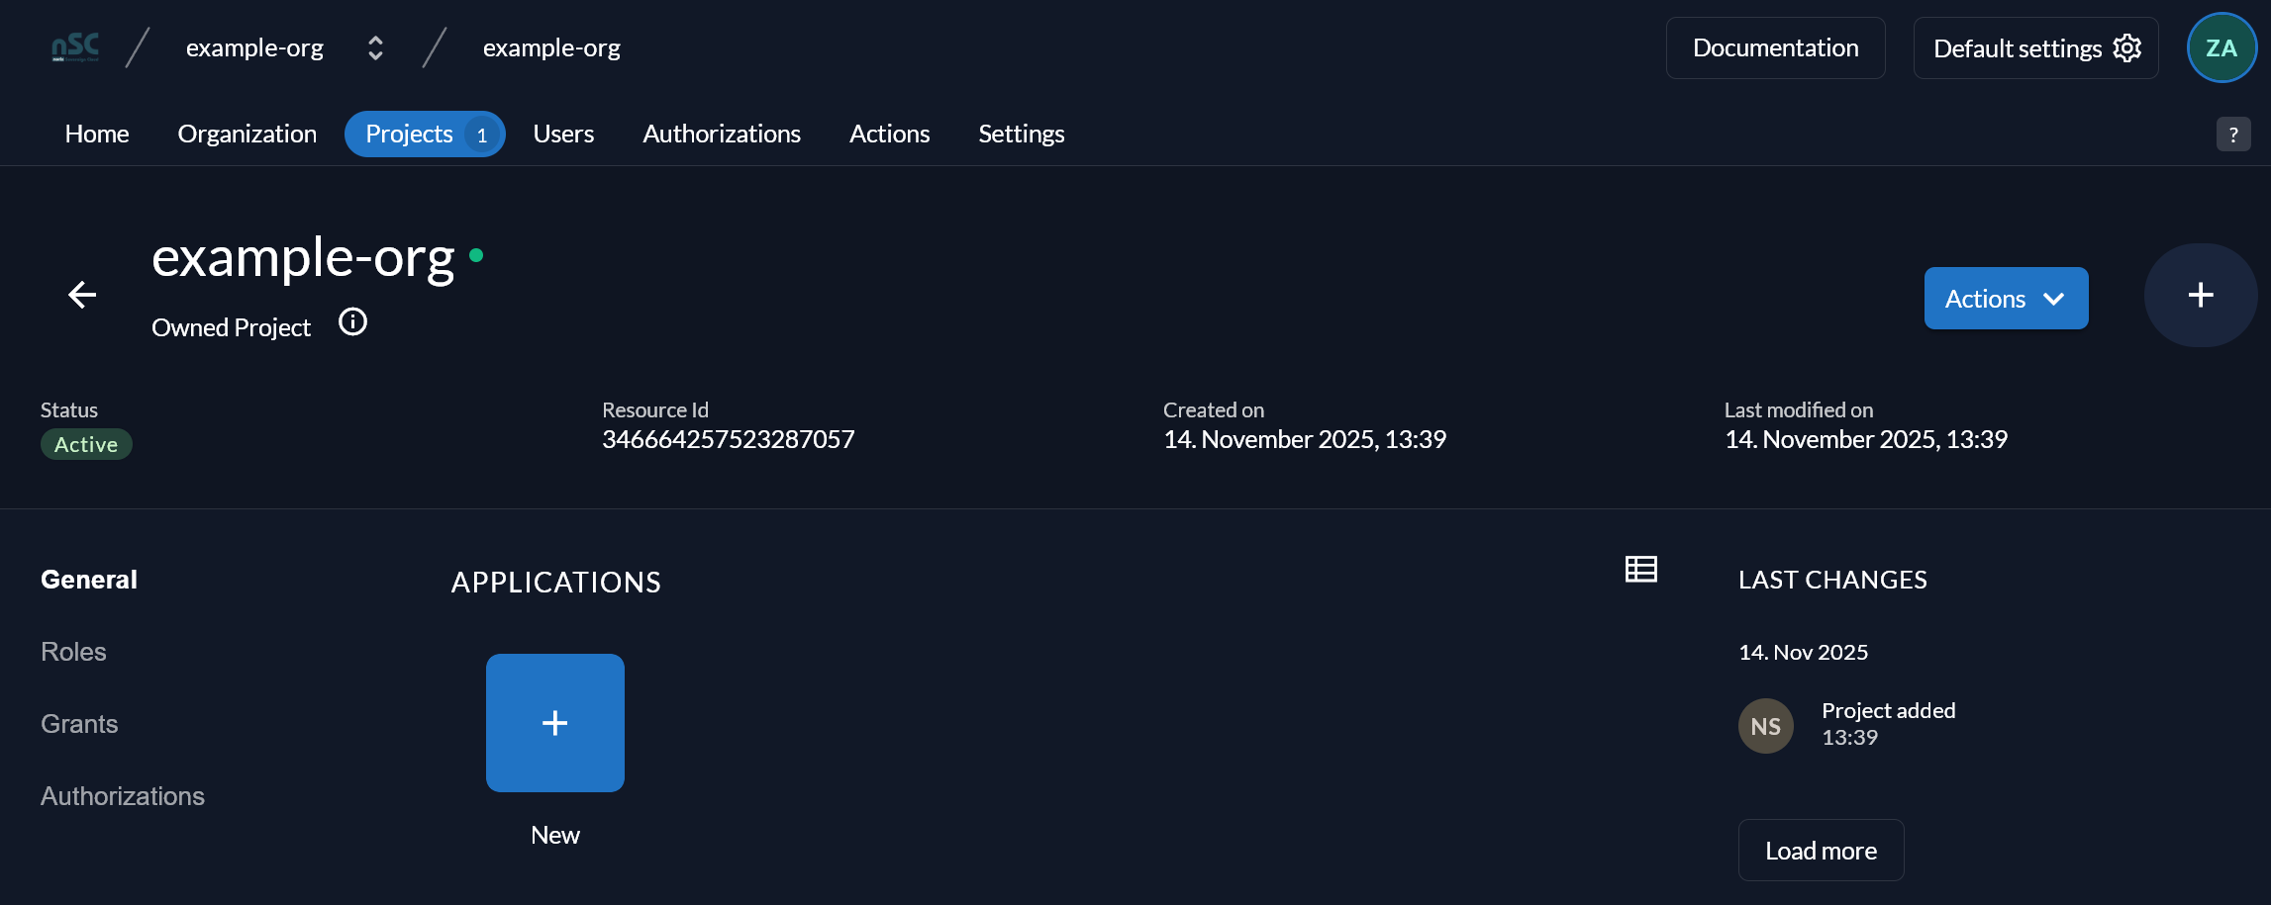Click the example-org breadcrumb project link

pos(551,47)
